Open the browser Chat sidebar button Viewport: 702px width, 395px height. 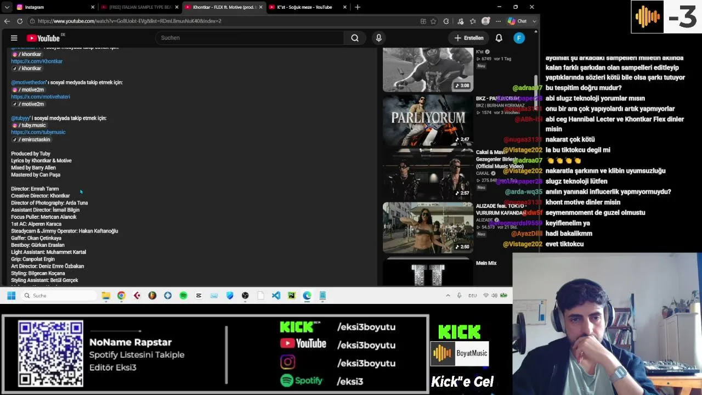[x=517, y=21]
